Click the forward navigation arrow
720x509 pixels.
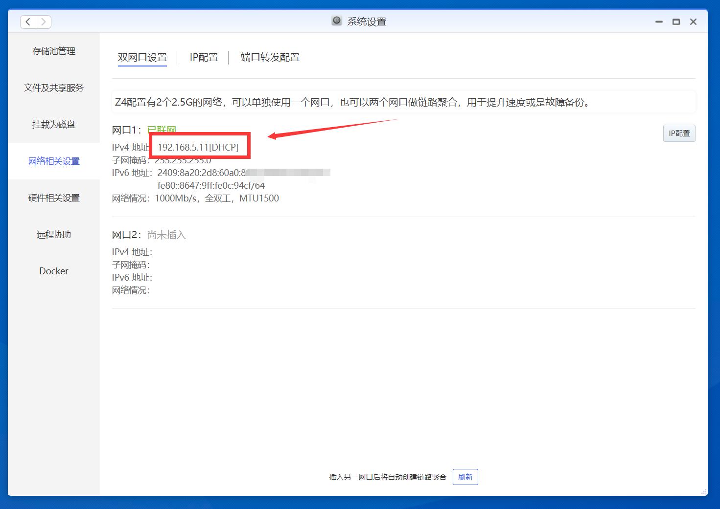(44, 22)
